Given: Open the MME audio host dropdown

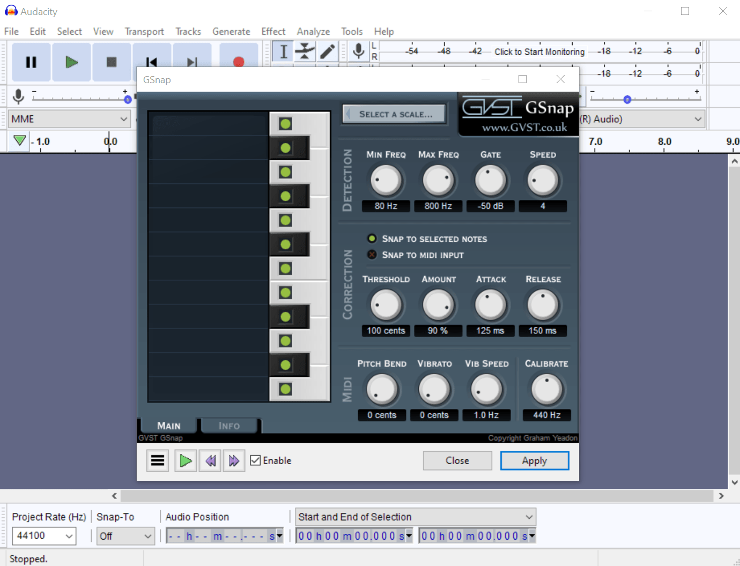Looking at the screenshot, I should click(x=70, y=119).
